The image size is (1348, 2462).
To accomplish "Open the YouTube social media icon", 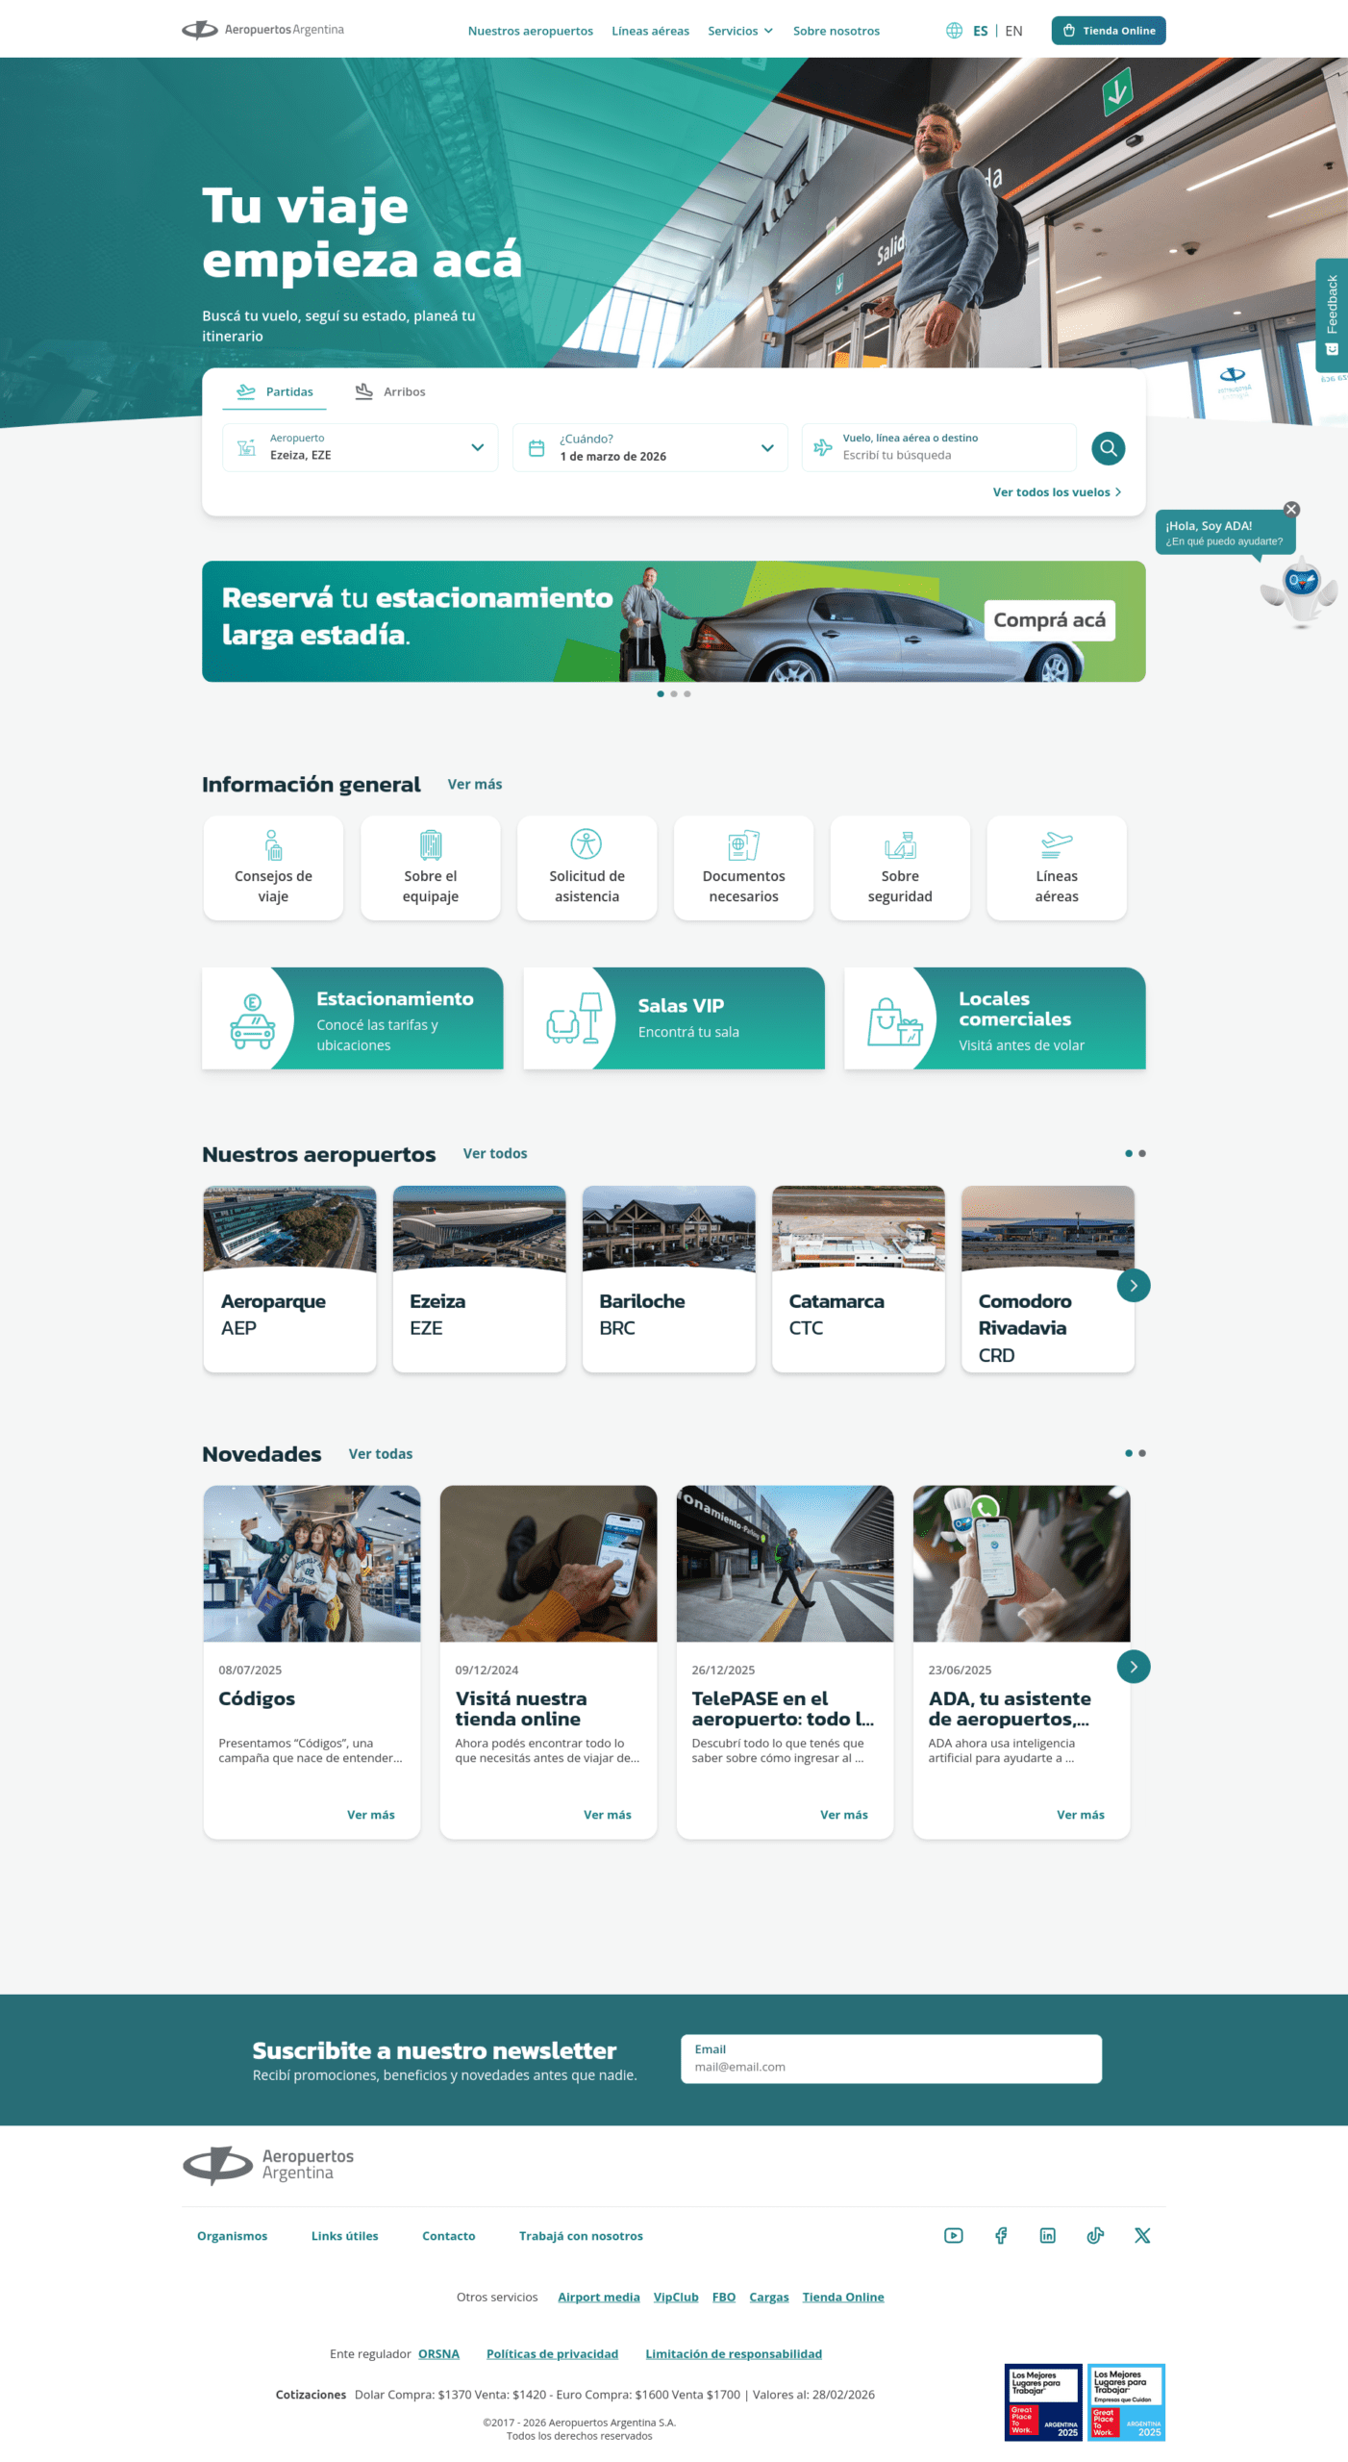I will point(953,2235).
